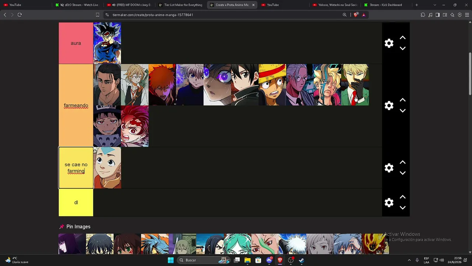Open File Explorer from the taskbar

coord(247,260)
